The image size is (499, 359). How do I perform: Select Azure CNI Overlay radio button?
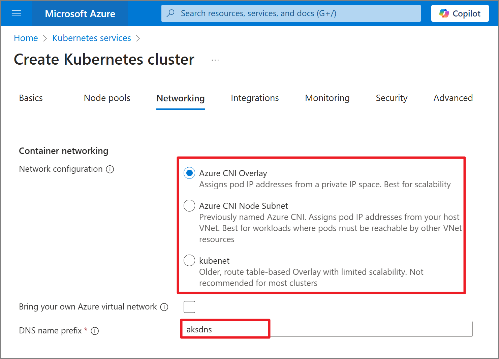coord(189,173)
